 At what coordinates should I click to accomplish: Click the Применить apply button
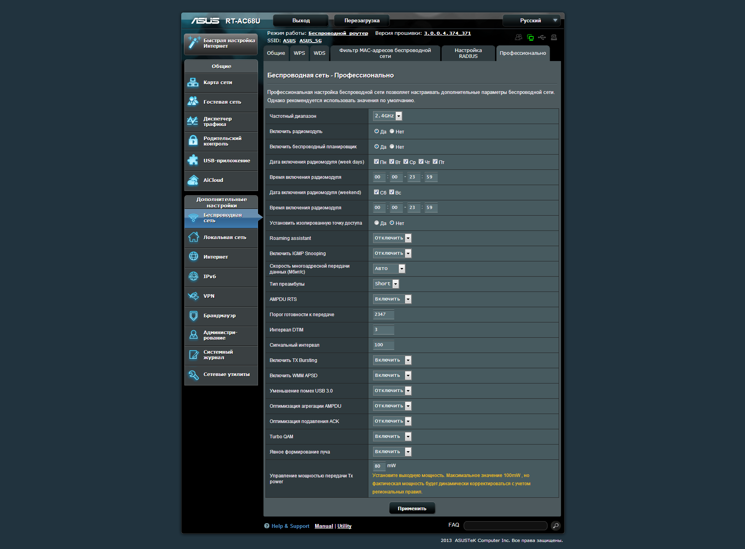[x=412, y=508]
